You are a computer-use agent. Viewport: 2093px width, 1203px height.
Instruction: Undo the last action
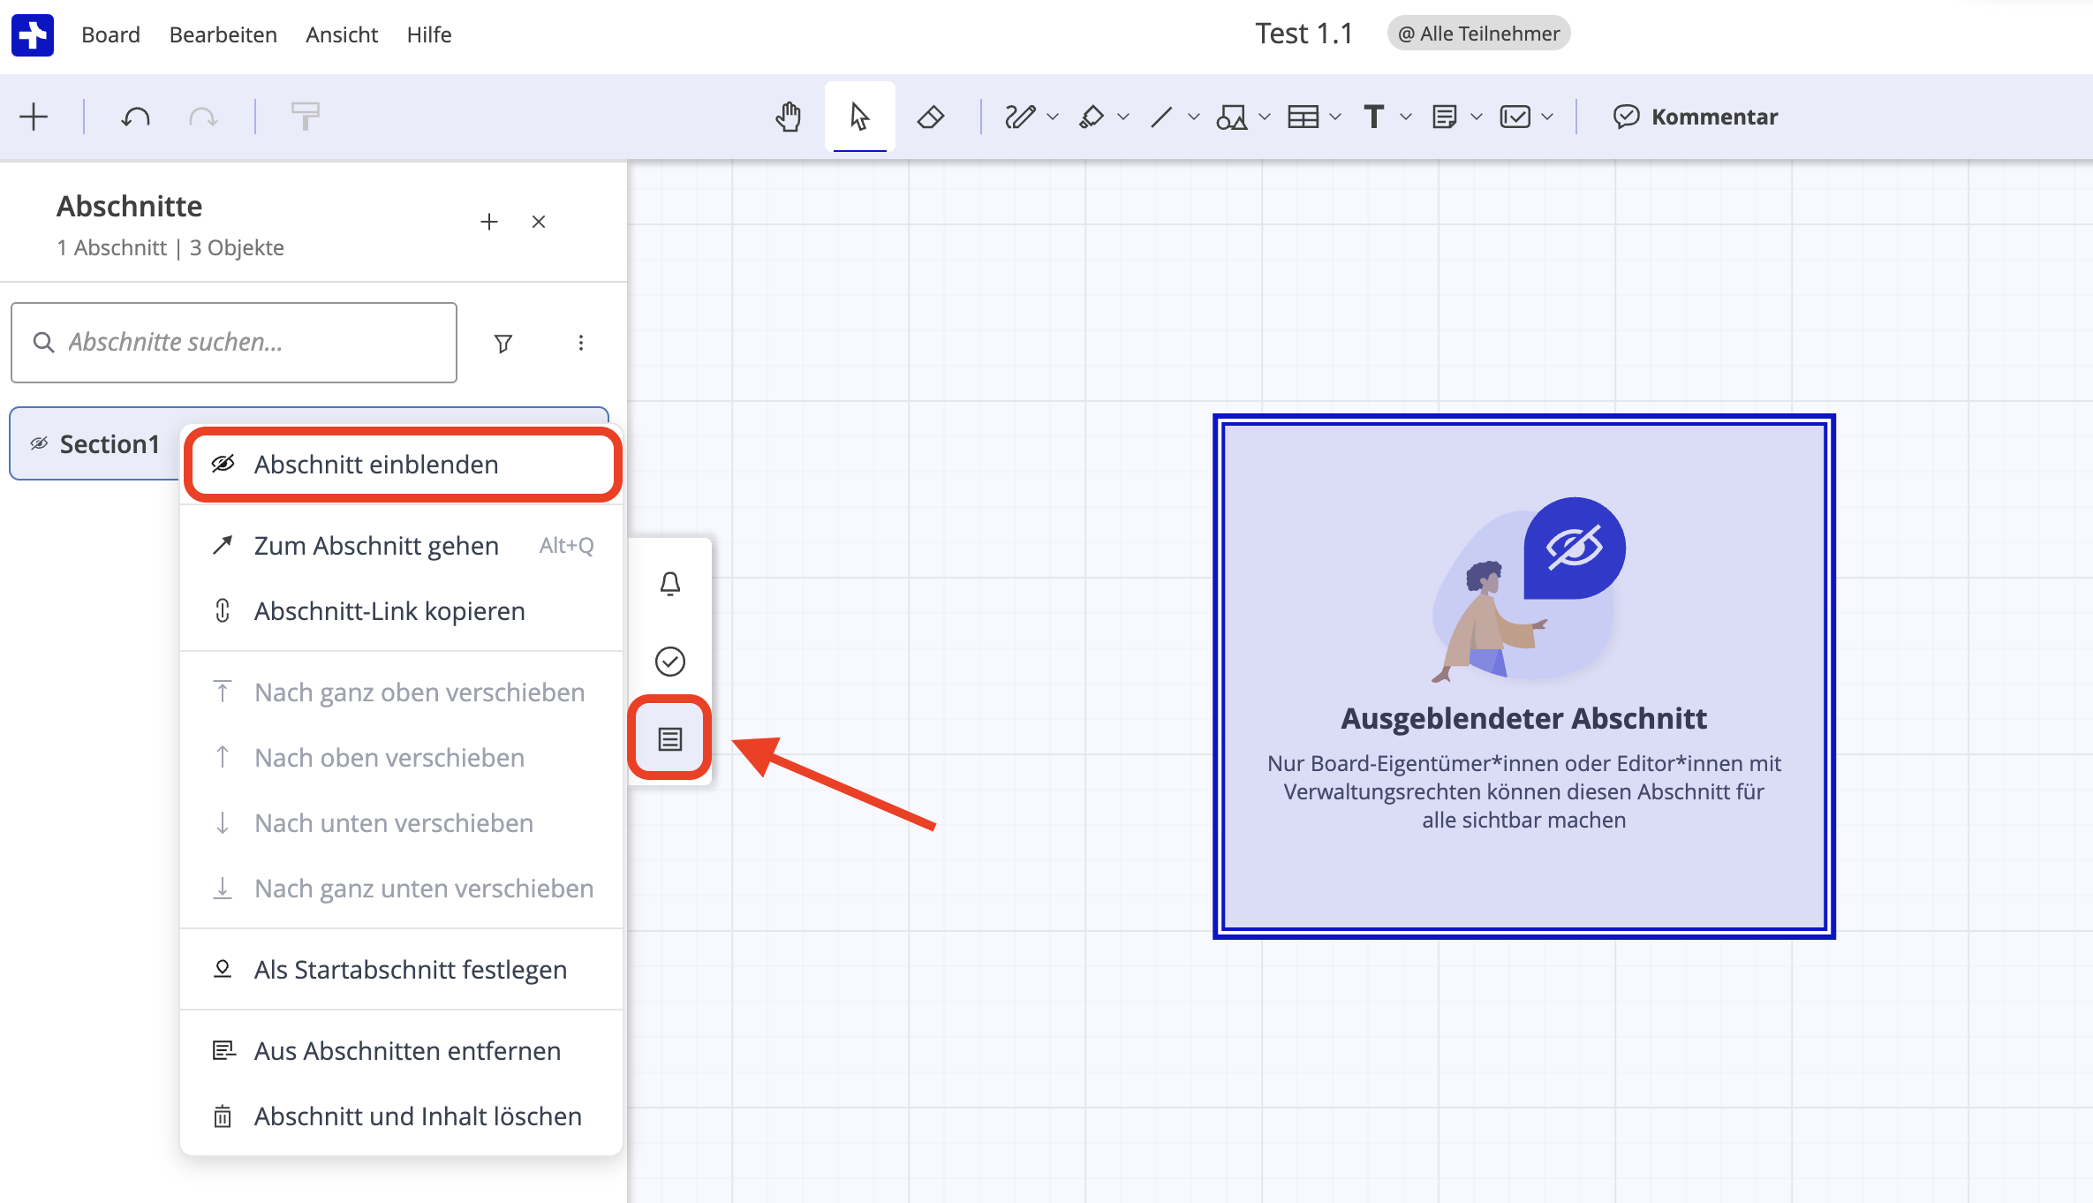point(135,117)
